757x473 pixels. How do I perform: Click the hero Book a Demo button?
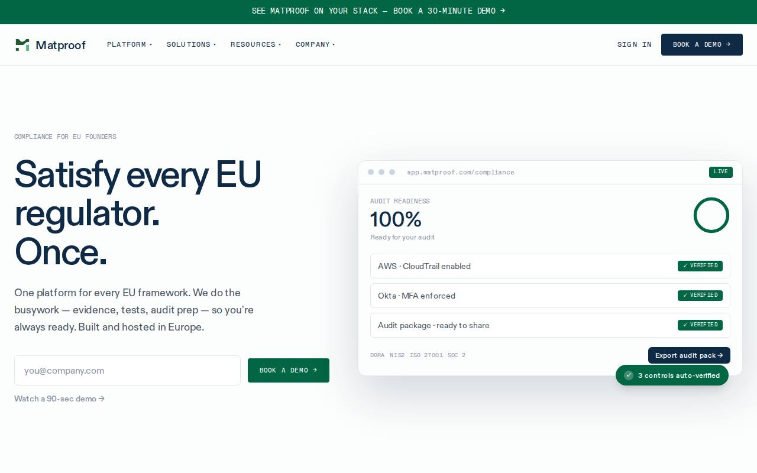pyautogui.click(x=289, y=370)
